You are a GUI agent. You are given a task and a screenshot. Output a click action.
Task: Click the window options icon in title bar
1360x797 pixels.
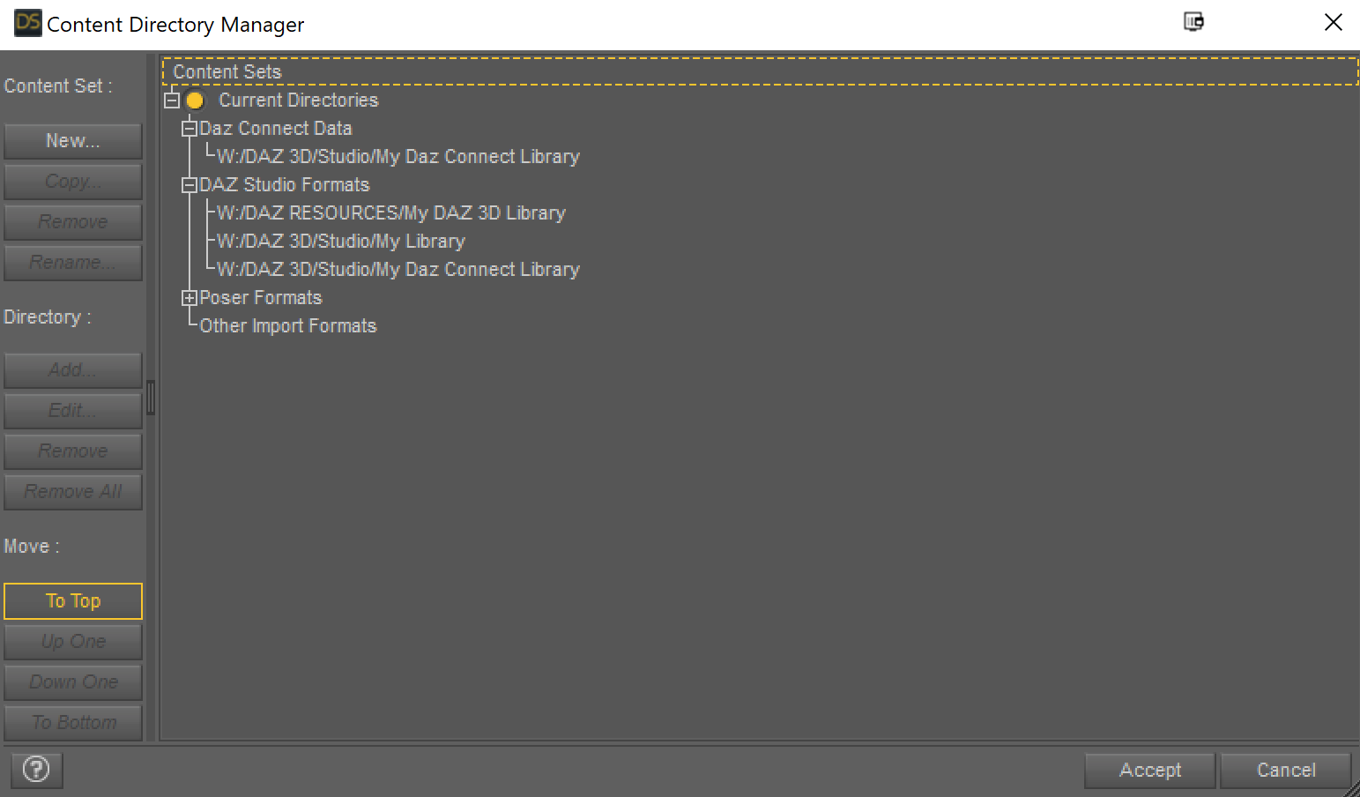[1193, 22]
